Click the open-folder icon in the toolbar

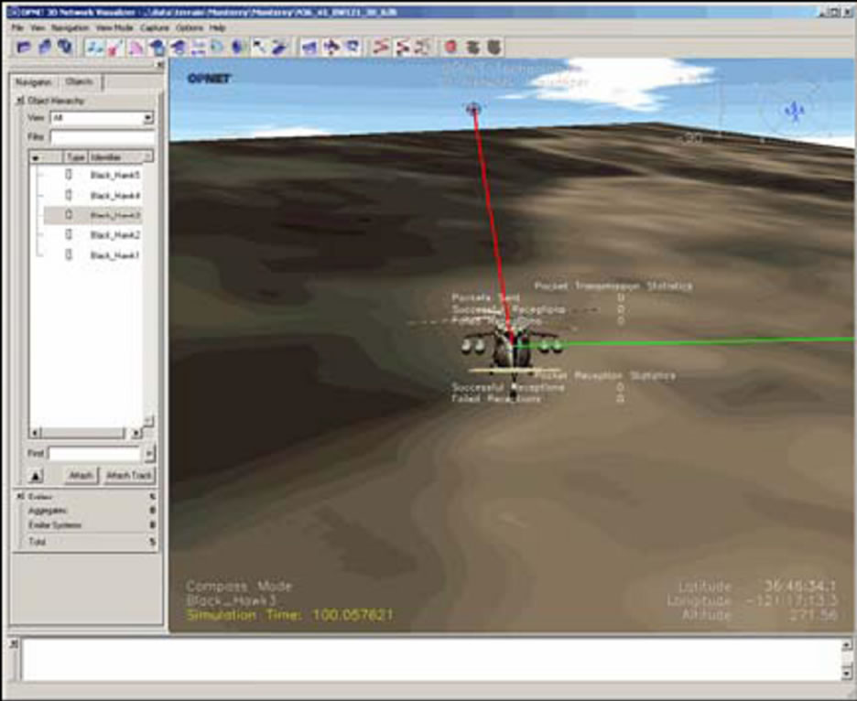24,46
